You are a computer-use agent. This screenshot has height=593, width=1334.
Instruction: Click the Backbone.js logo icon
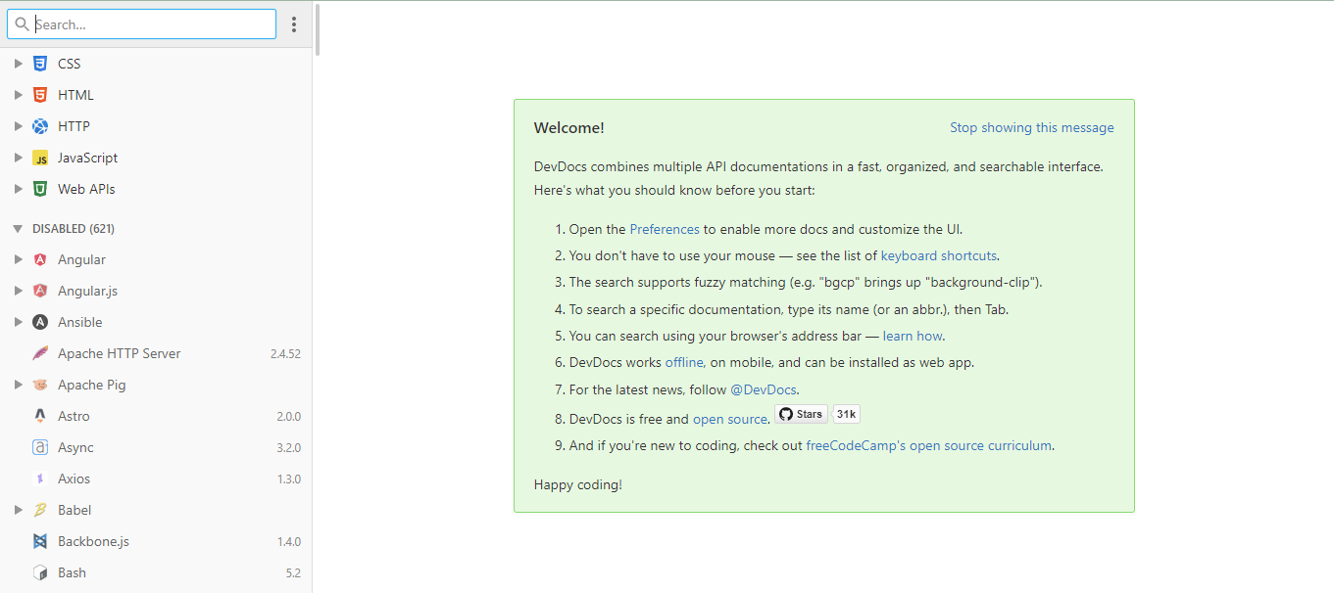[x=40, y=541]
